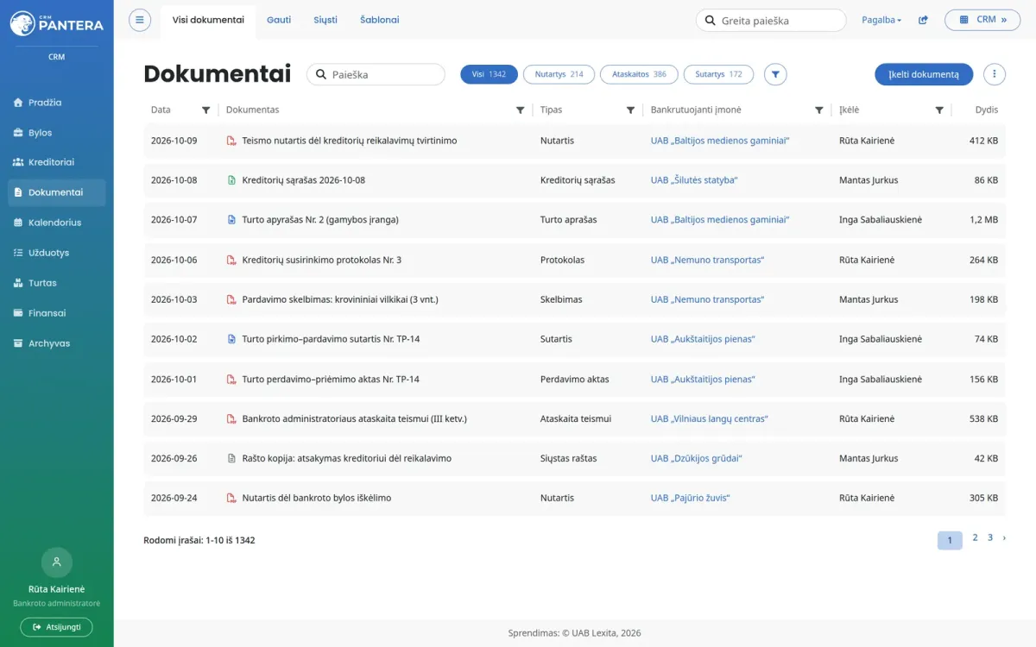Click the Pradžia home icon in sidebar
Viewport: 1036px width, 647px height.
[18, 103]
